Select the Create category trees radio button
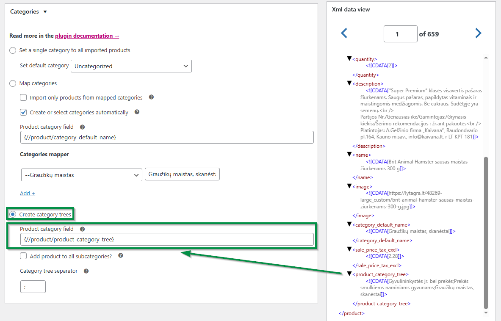Screen dimensions: 501x321 point(12,214)
